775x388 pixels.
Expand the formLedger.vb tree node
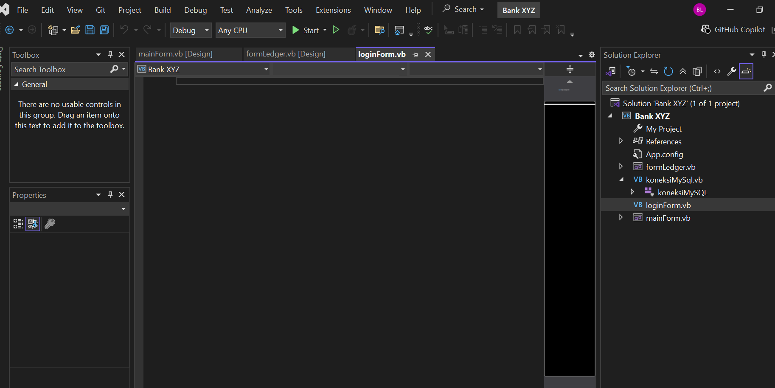tap(621, 166)
